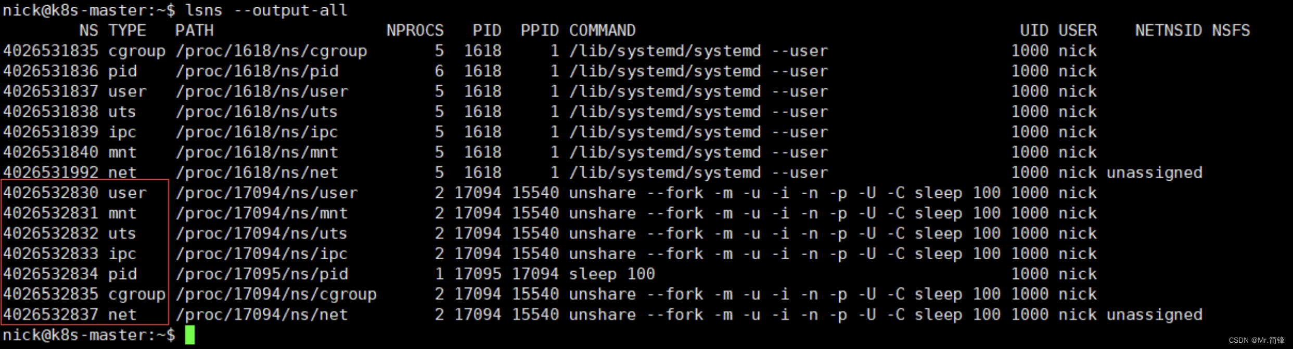Click 'unassigned' on the last net row
The height and width of the screenshot is (349, 1293).
tap(1155, 314)
